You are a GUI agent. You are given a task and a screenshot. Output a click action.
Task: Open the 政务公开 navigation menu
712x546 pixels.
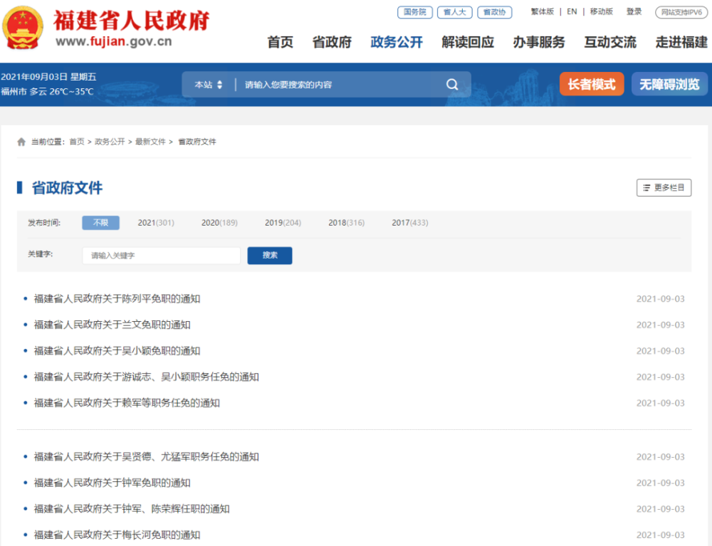[x=397, y=42]
